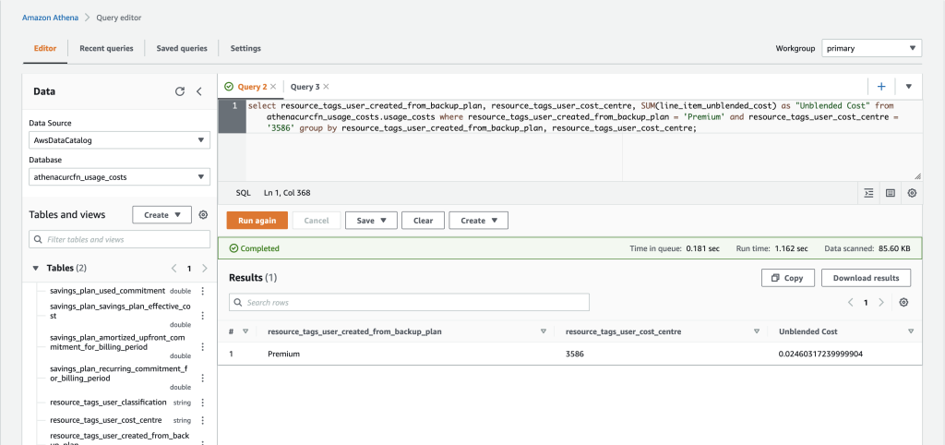Open options menu for savings_plan_used_commitment
Image resolution: width=945 pixels, height=445 pixels.
point(202,291)
